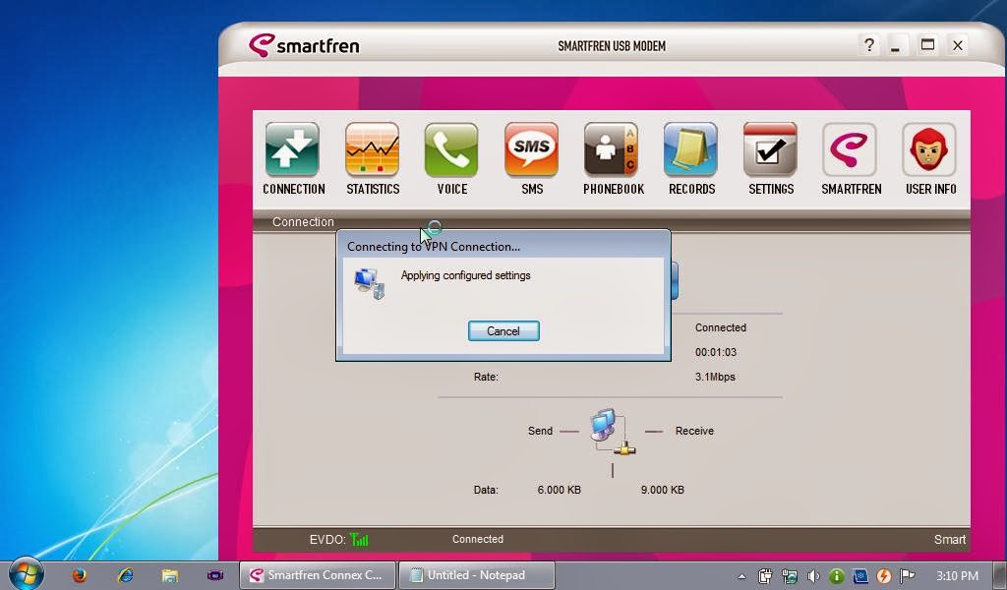Screen dimensions: 1007x590
Task: Click the Smart operator label in status bar
Action: [x=949, y=540]
